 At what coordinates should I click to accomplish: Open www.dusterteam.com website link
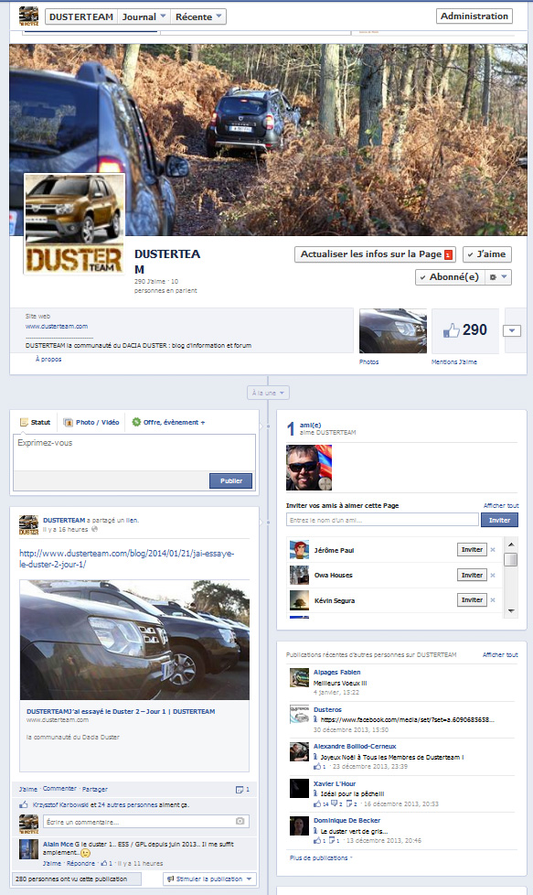click(57, 327)
